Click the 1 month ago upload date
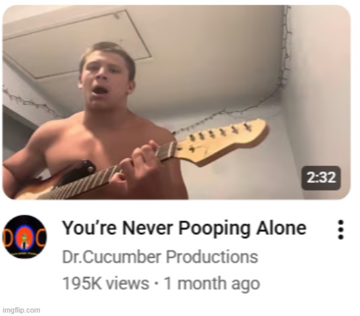360x316 pixels. [212, 284]
